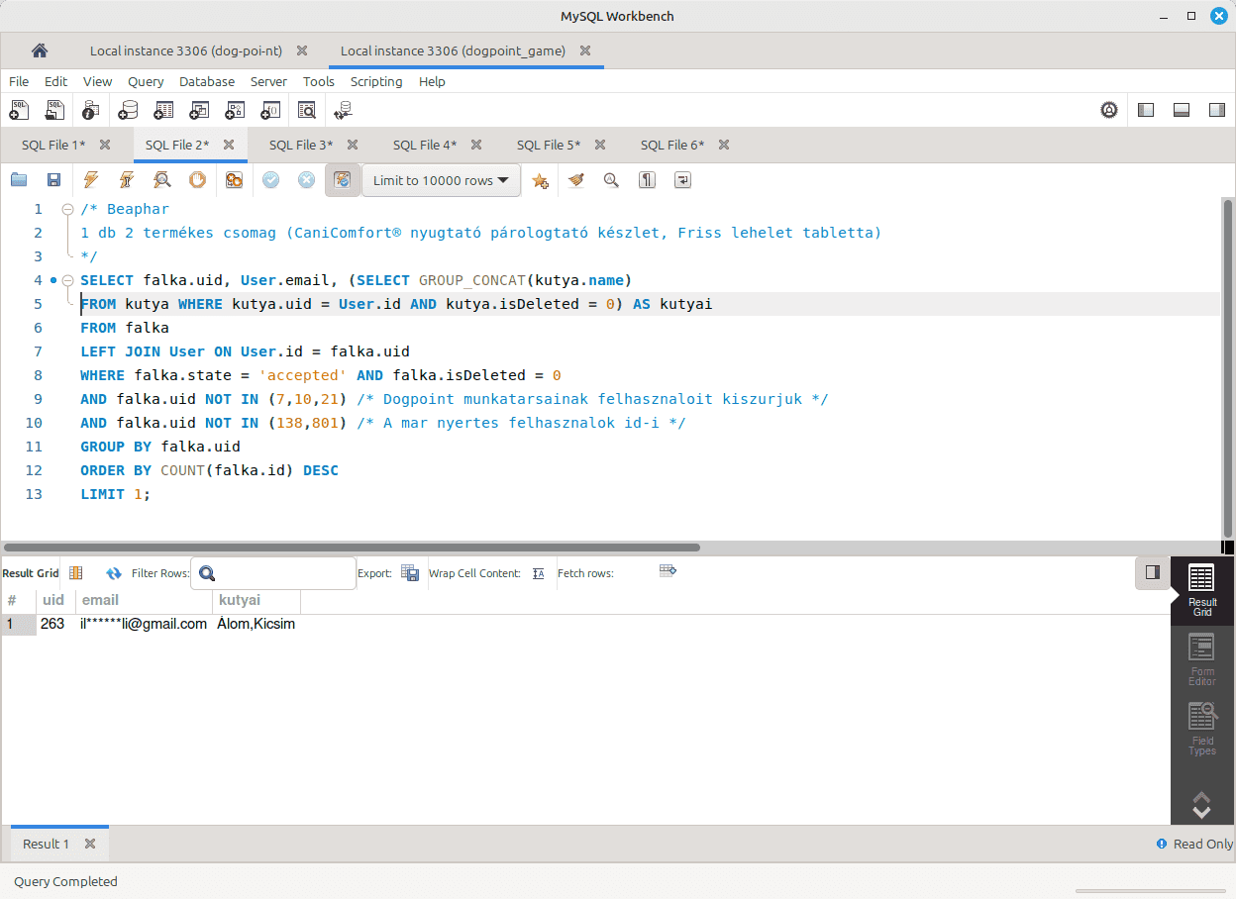Viewport: 1236px width, 899px height.
Task: Collapse the SELECT statement on line 4
Action: point(67,280)
